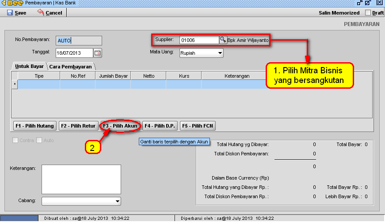Toggle the Auto checkbox
This screenshot has height=222, width=385.
click(x=39, y=140)
